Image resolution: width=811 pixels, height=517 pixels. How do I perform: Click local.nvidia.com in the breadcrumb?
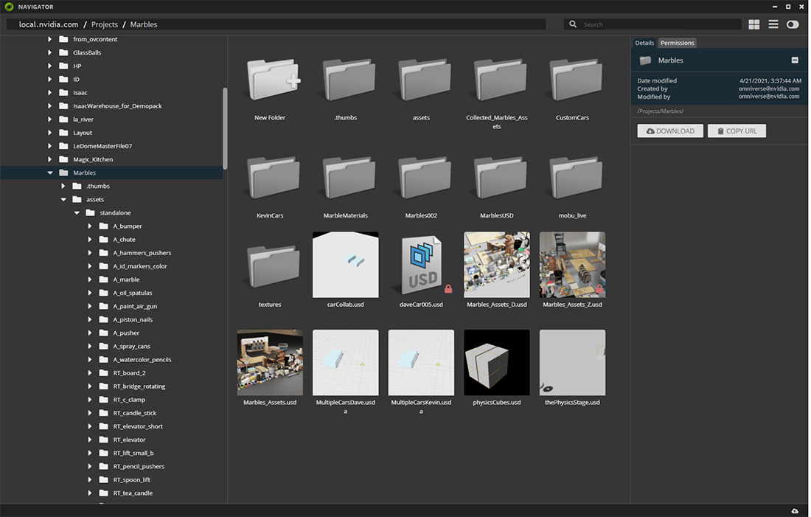49,24
